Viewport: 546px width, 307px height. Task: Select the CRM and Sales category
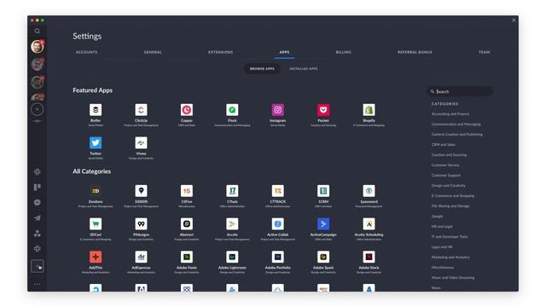pos(444,144)
